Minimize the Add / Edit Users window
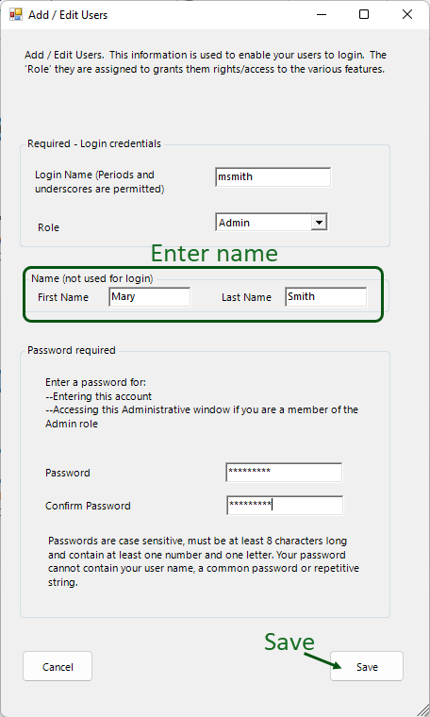This screenshot has width=430, height=717. [322, 15]
